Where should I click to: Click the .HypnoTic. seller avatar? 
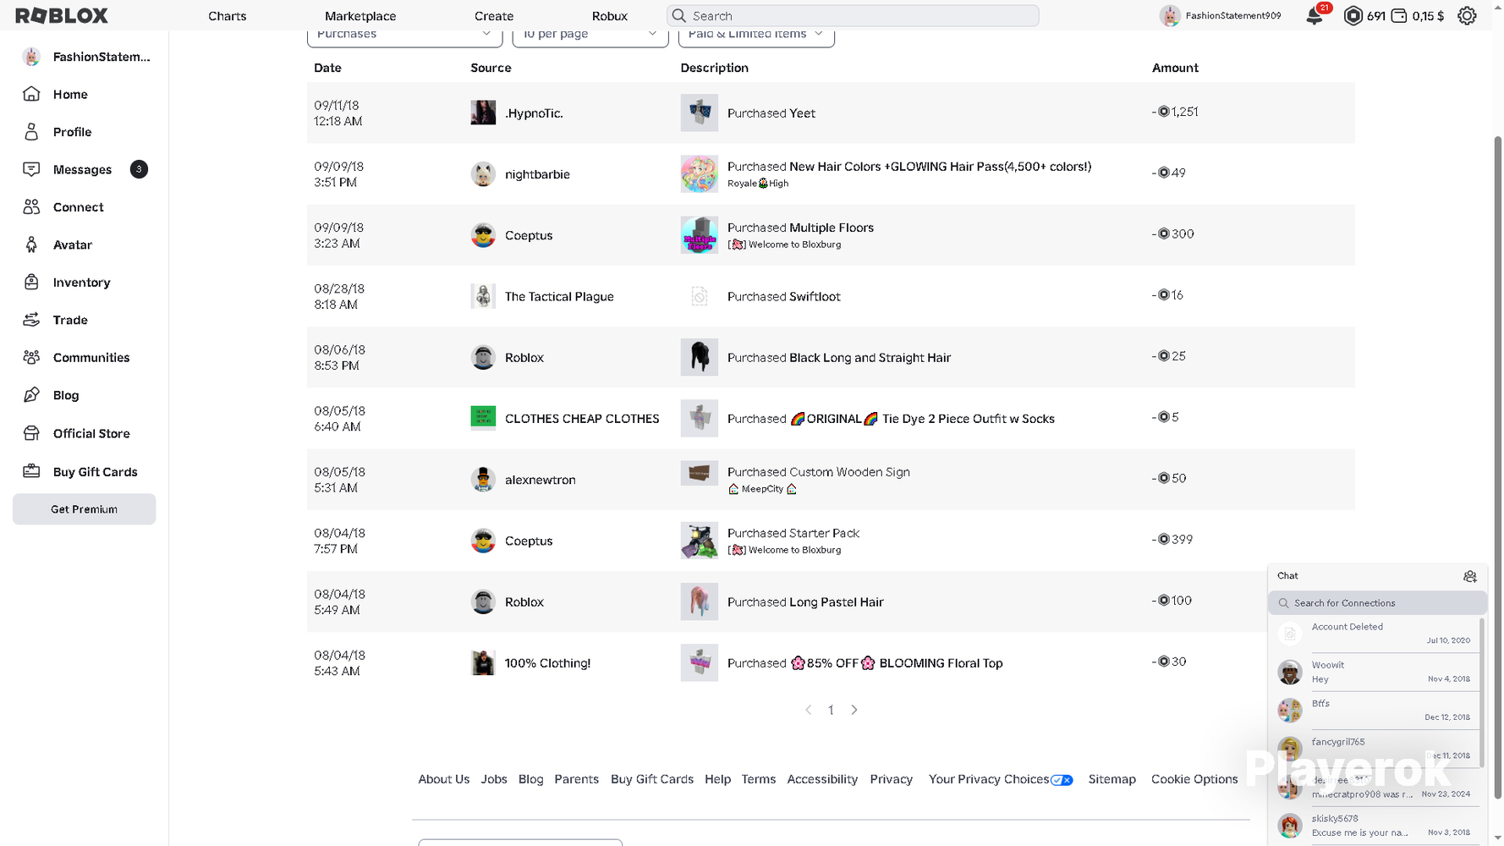click(483, 113)
